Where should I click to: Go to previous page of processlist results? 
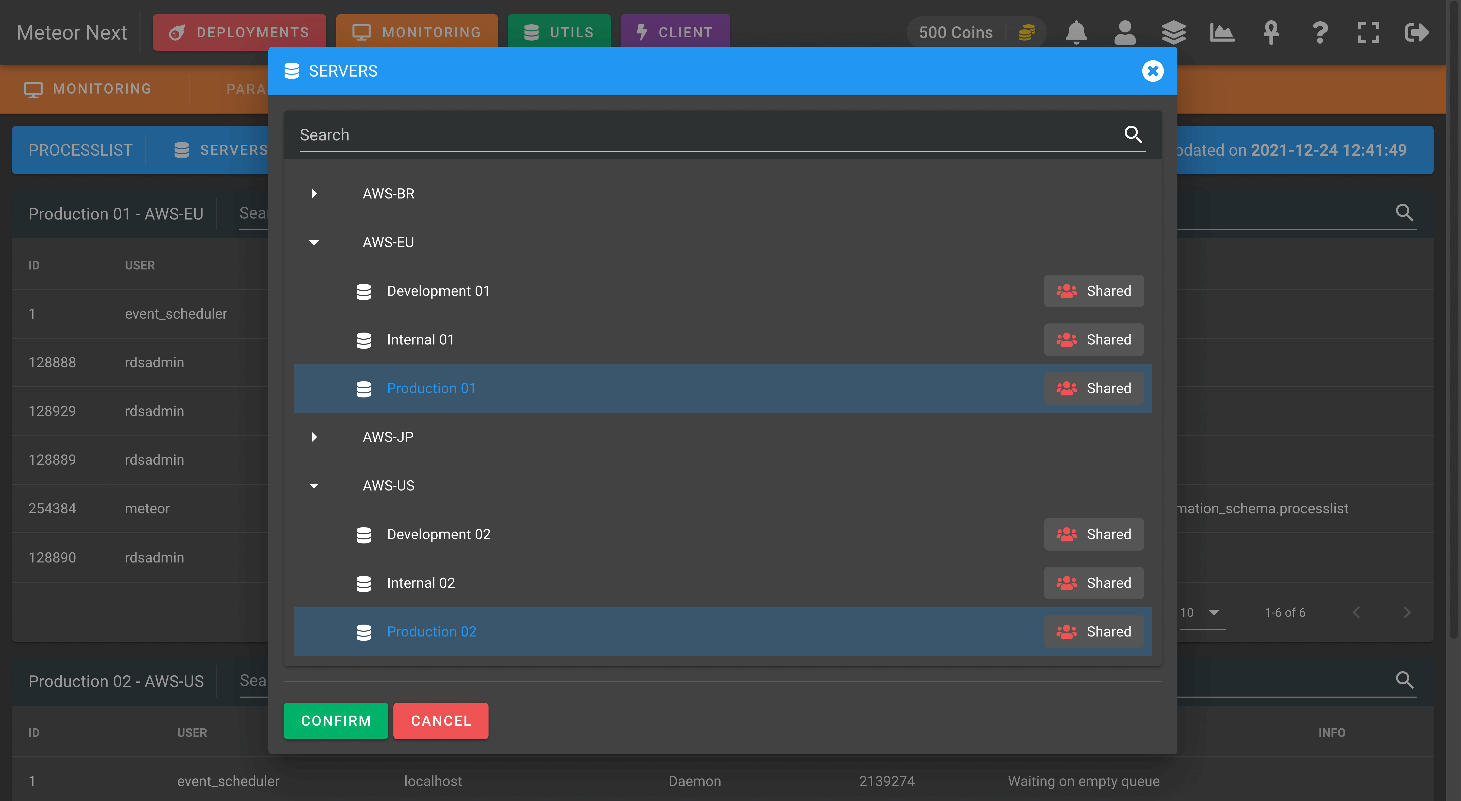tap(1357, 612)
